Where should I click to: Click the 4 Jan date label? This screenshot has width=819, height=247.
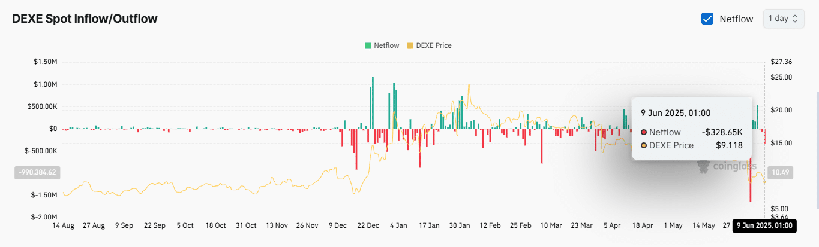[x=398, y=226]
